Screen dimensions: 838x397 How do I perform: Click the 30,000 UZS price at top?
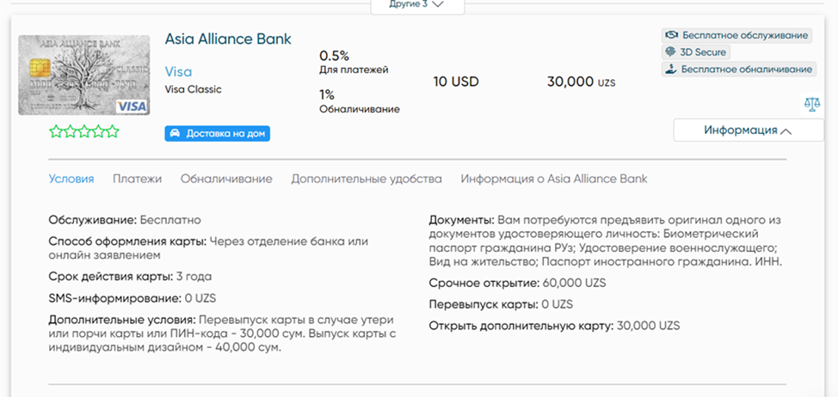pyautogui.click(x=582, y=82)
